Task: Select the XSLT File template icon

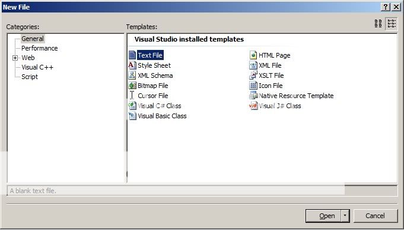Action: coord(253,75)
